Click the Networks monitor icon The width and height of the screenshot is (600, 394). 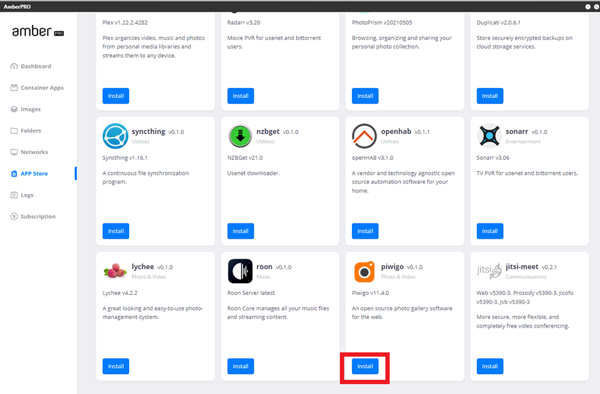coord(14,152)
